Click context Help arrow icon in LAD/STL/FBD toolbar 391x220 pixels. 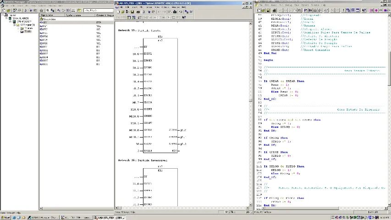point(184,17)
